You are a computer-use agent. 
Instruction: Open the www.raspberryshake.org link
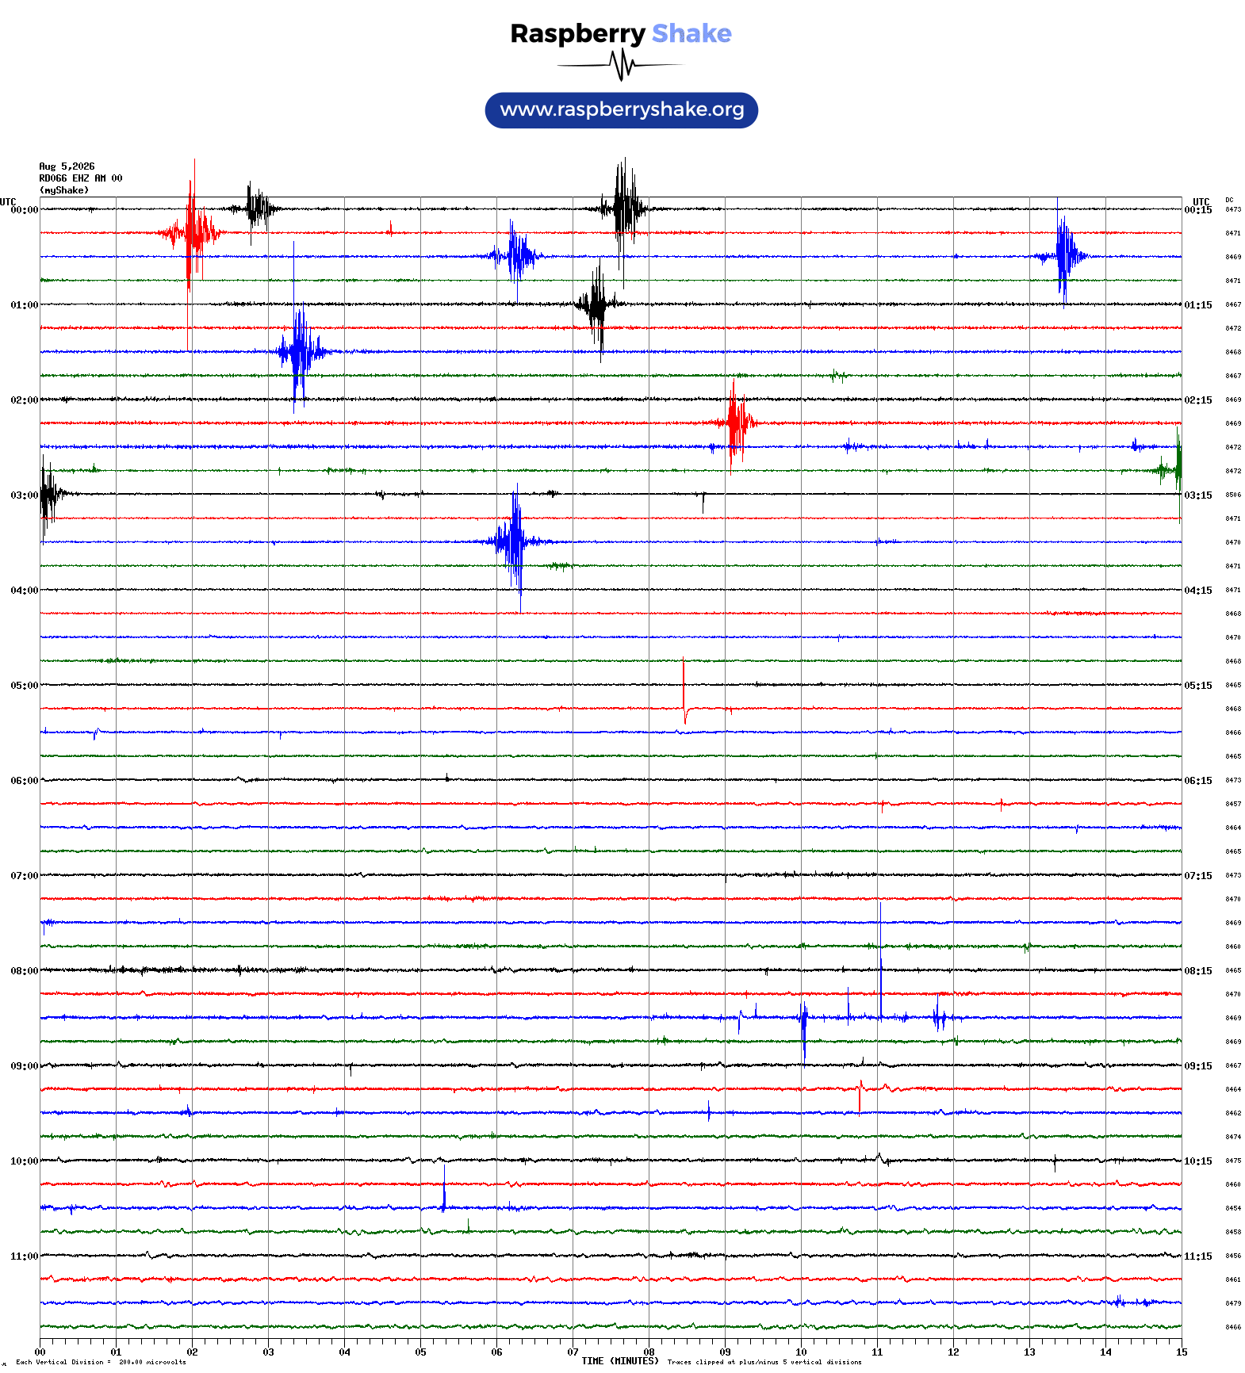pyautogui.click(x=622, y=110)
